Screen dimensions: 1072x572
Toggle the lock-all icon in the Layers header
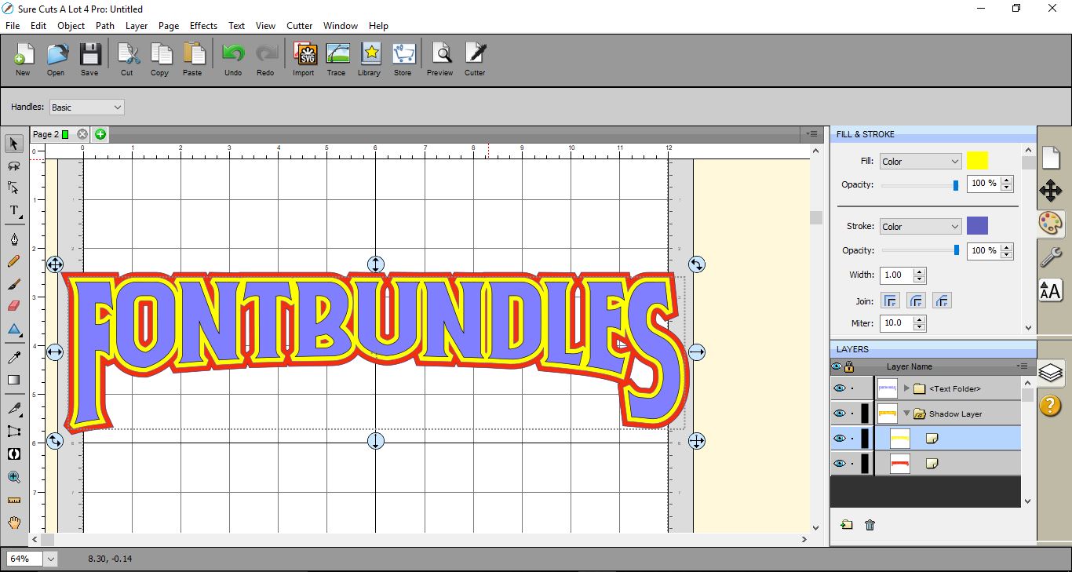pyautogui.click(x=848, y=366)
